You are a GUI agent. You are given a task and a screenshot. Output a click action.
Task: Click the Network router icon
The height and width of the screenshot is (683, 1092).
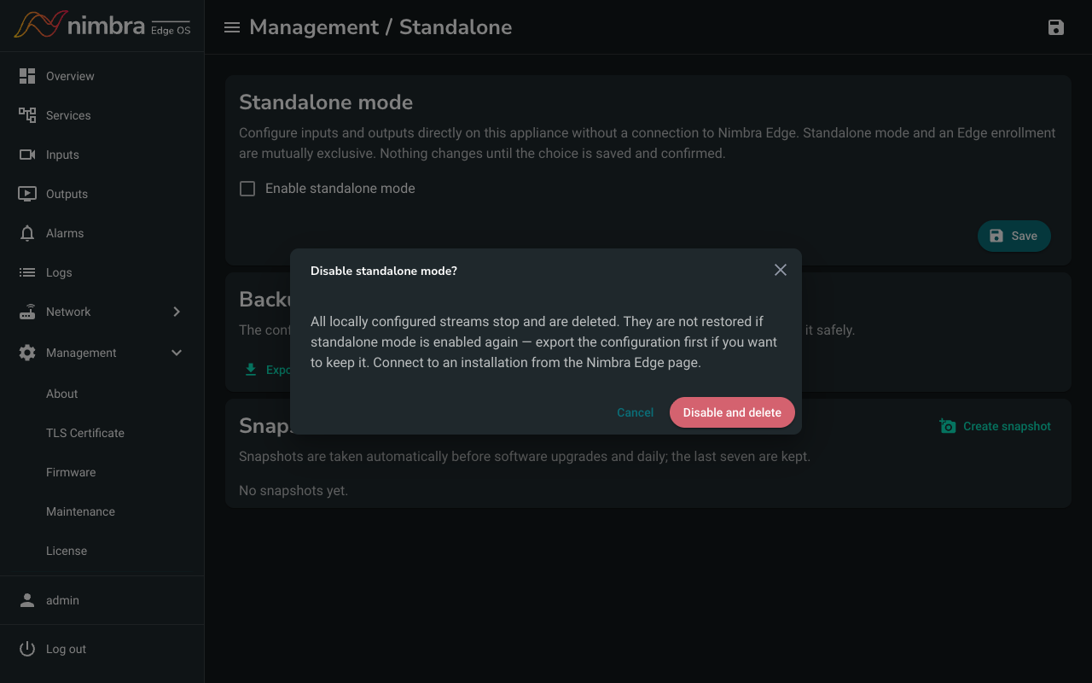[27, 312]
